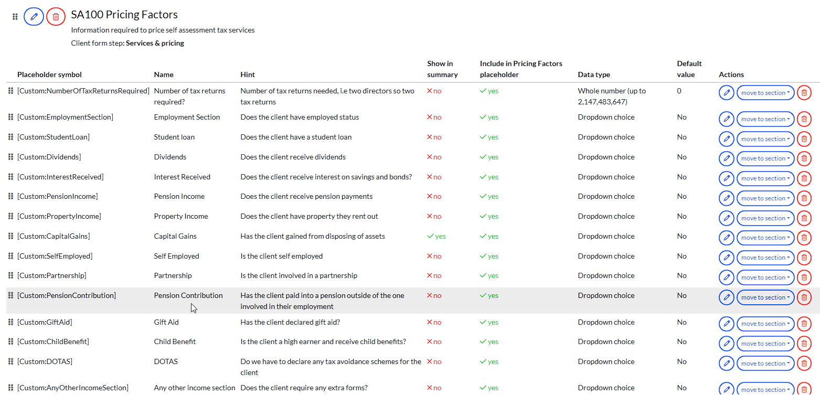Image resolution: width=820 pixels, height=395 pixels.
Task: Open move to section for Number of tax returns
Action: pos(765,93)
